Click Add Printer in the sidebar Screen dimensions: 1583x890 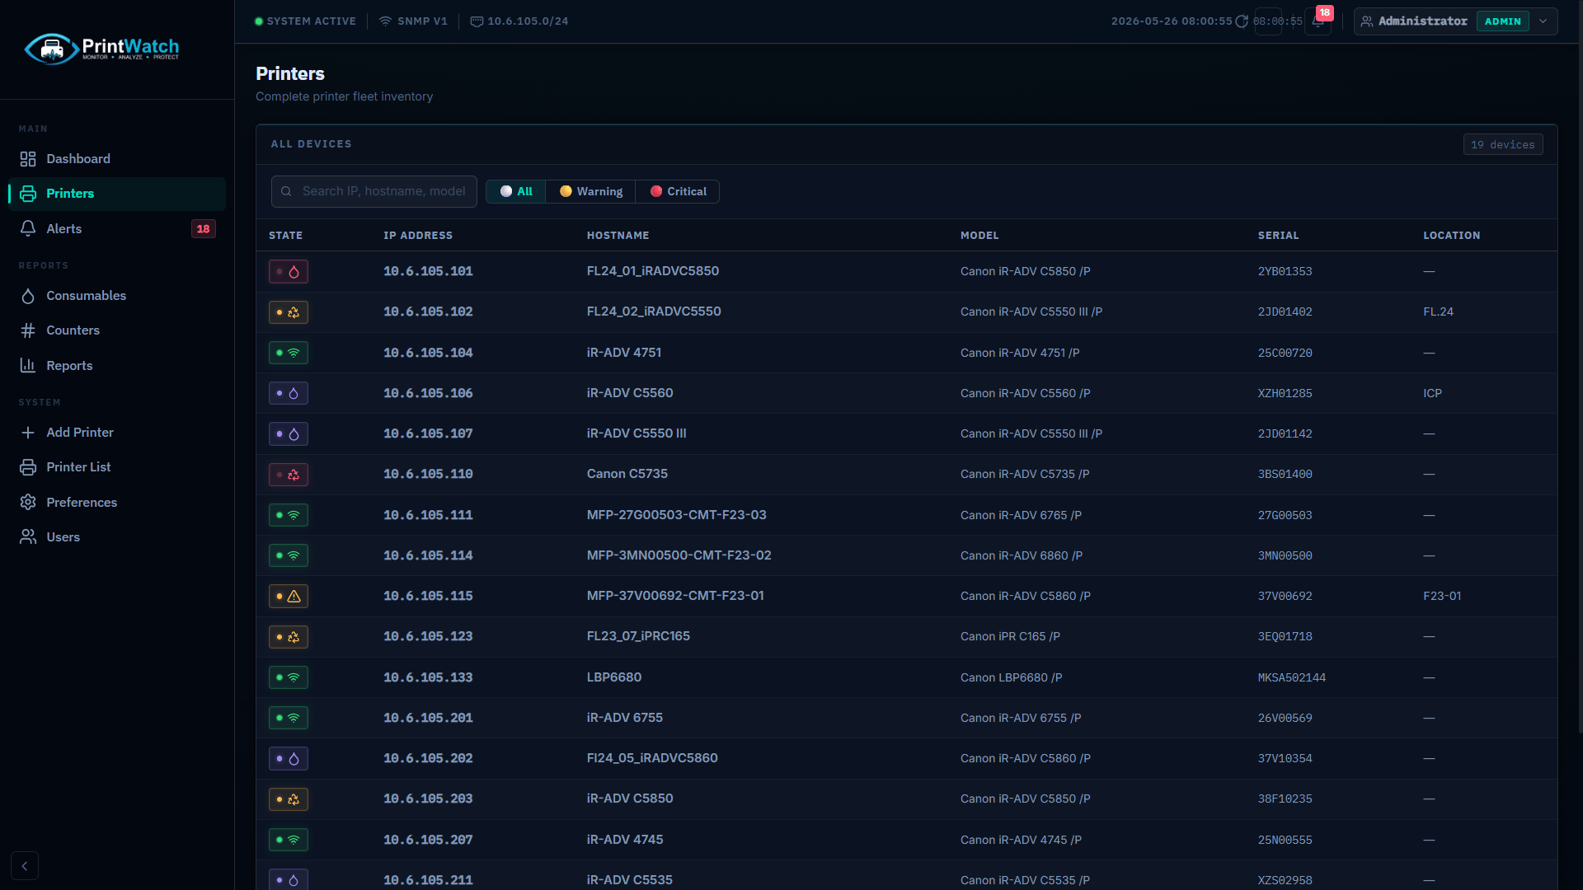[x=116, y=432]
